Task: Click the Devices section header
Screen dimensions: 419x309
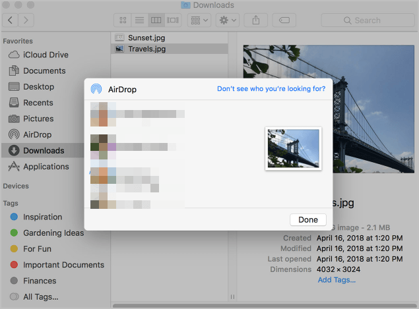Action: [x=16, y=186]
